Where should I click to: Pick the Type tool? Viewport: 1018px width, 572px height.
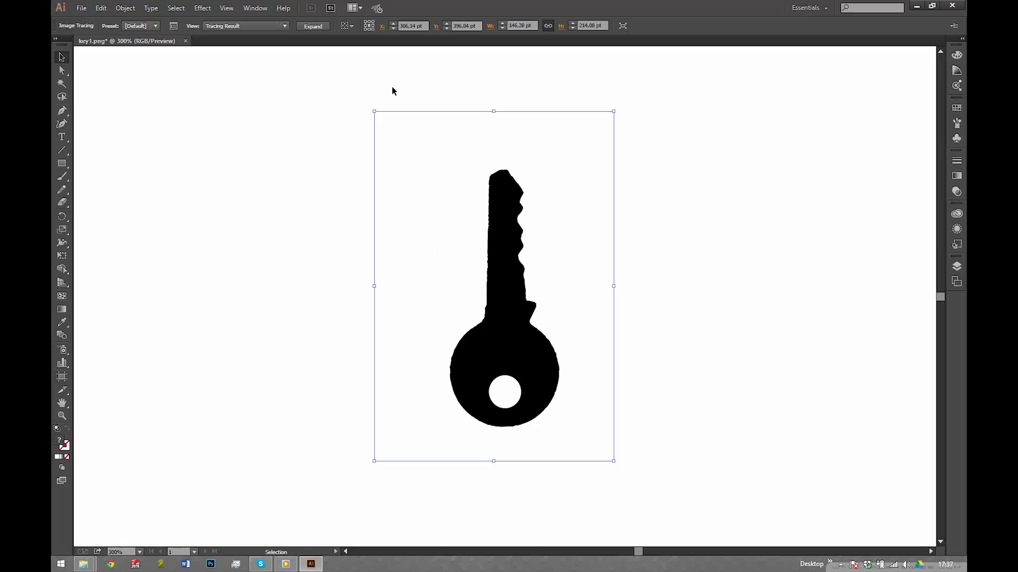coord(62,137)
